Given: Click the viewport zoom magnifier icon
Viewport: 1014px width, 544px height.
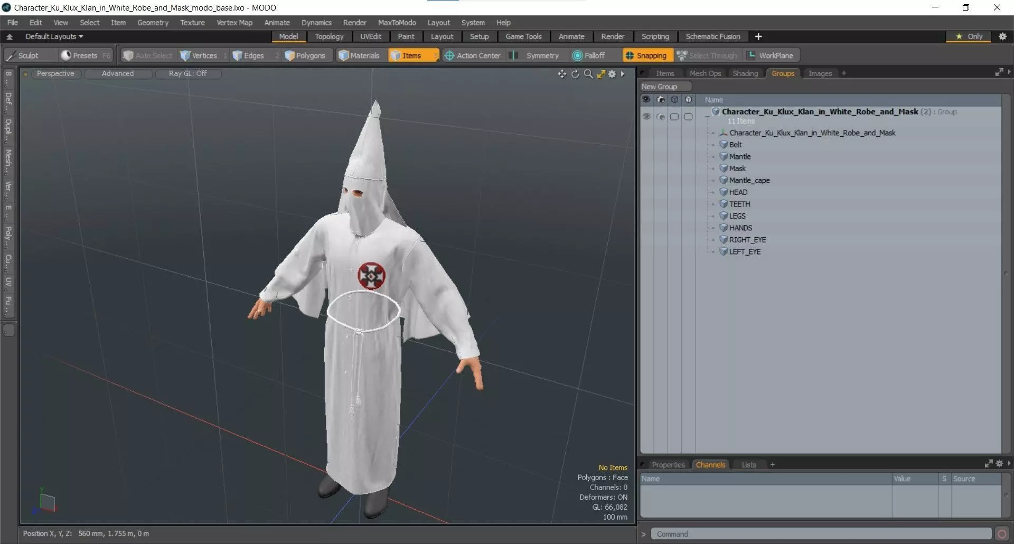Looking at the screenshot, I should (588, 74).
